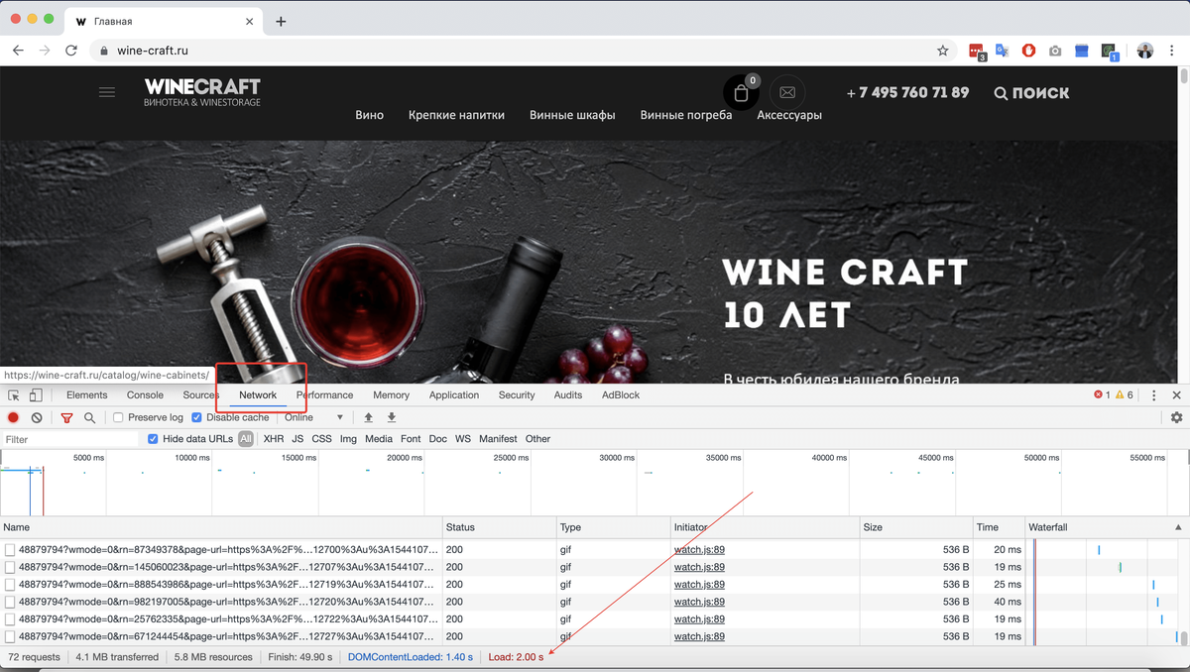Click the ПОИСК search button

[x=1031, y=93]
